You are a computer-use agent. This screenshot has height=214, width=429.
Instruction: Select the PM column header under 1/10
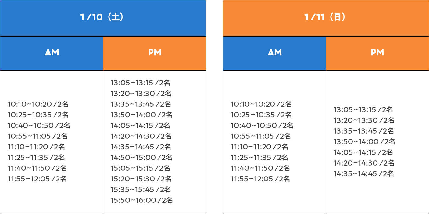(155, 53)
